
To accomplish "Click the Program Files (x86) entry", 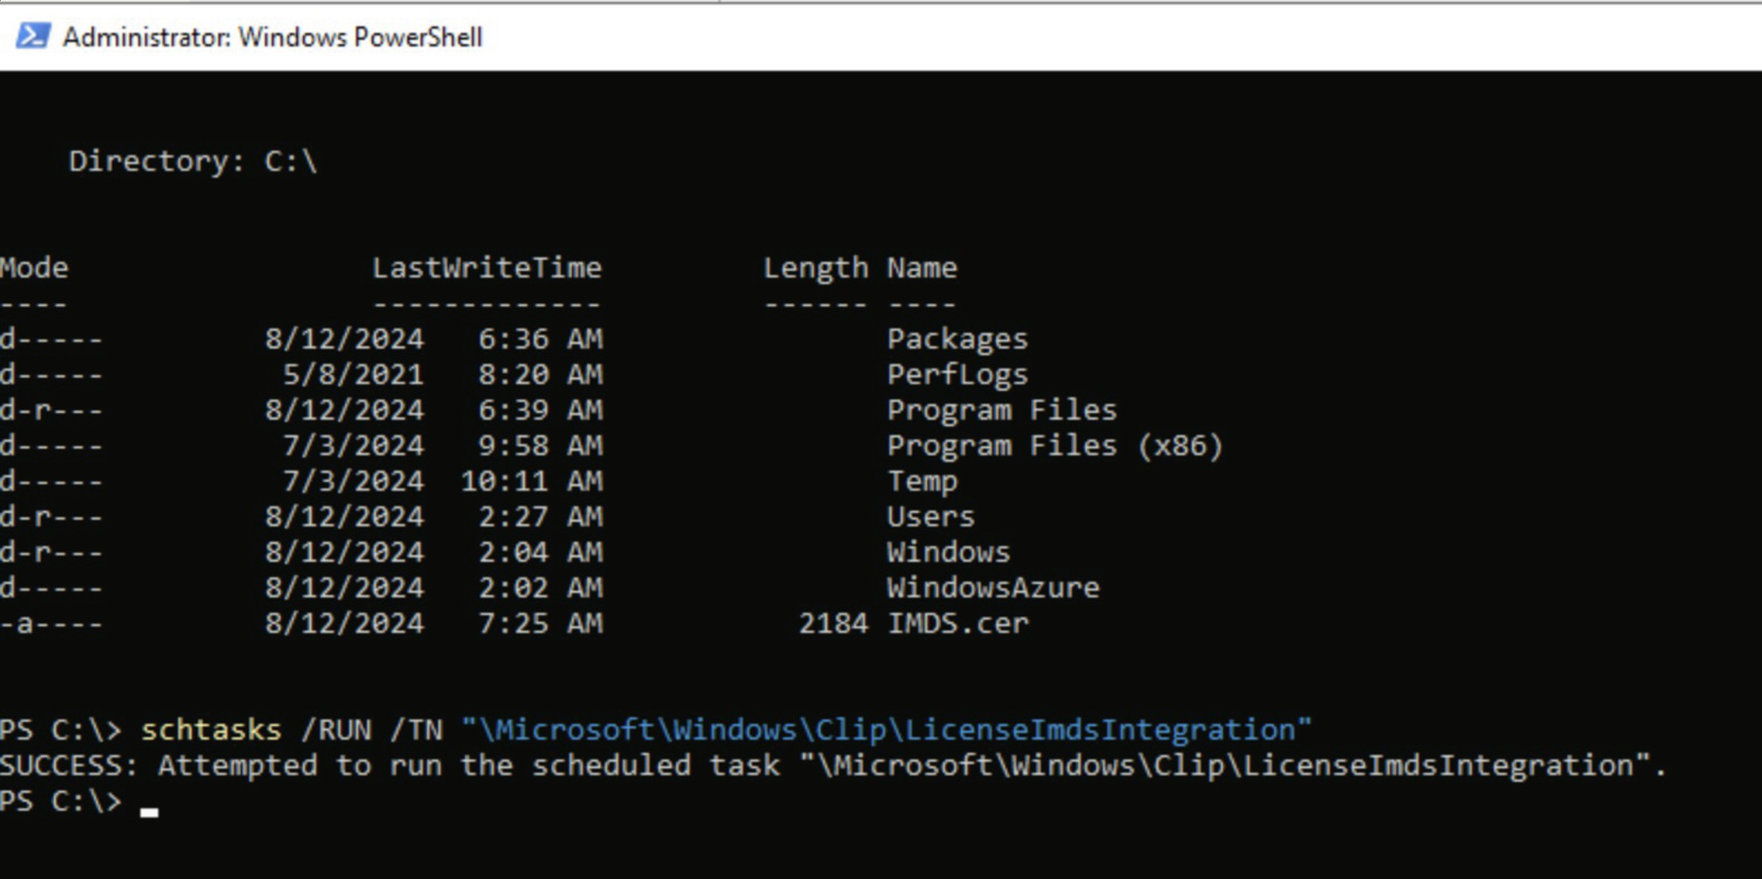I will (1054, 446).
